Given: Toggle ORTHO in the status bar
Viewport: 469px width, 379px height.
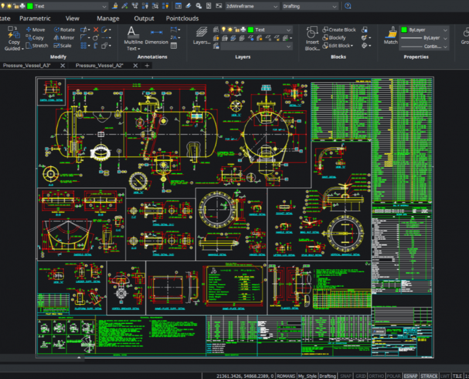Looking at the screenshot, I should 376,376.
